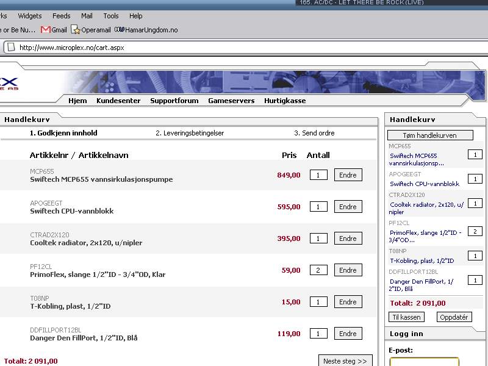Click the Neste steg >> button

pos(345,361)
